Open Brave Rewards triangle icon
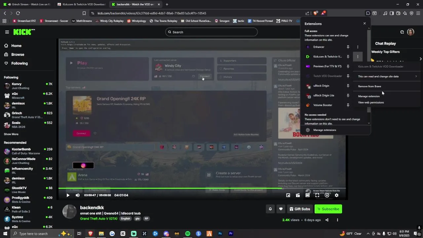423x238 pixels. click(323, 13)
